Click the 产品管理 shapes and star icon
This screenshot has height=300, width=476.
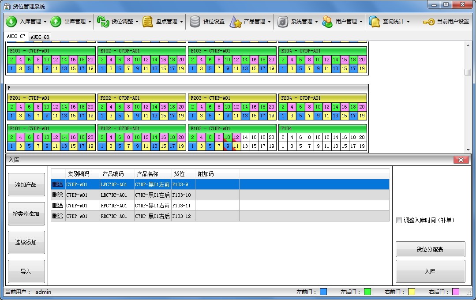click(x=236, y=22)
